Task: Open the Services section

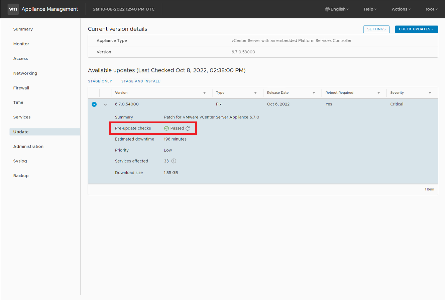Action: pos(22,117)
